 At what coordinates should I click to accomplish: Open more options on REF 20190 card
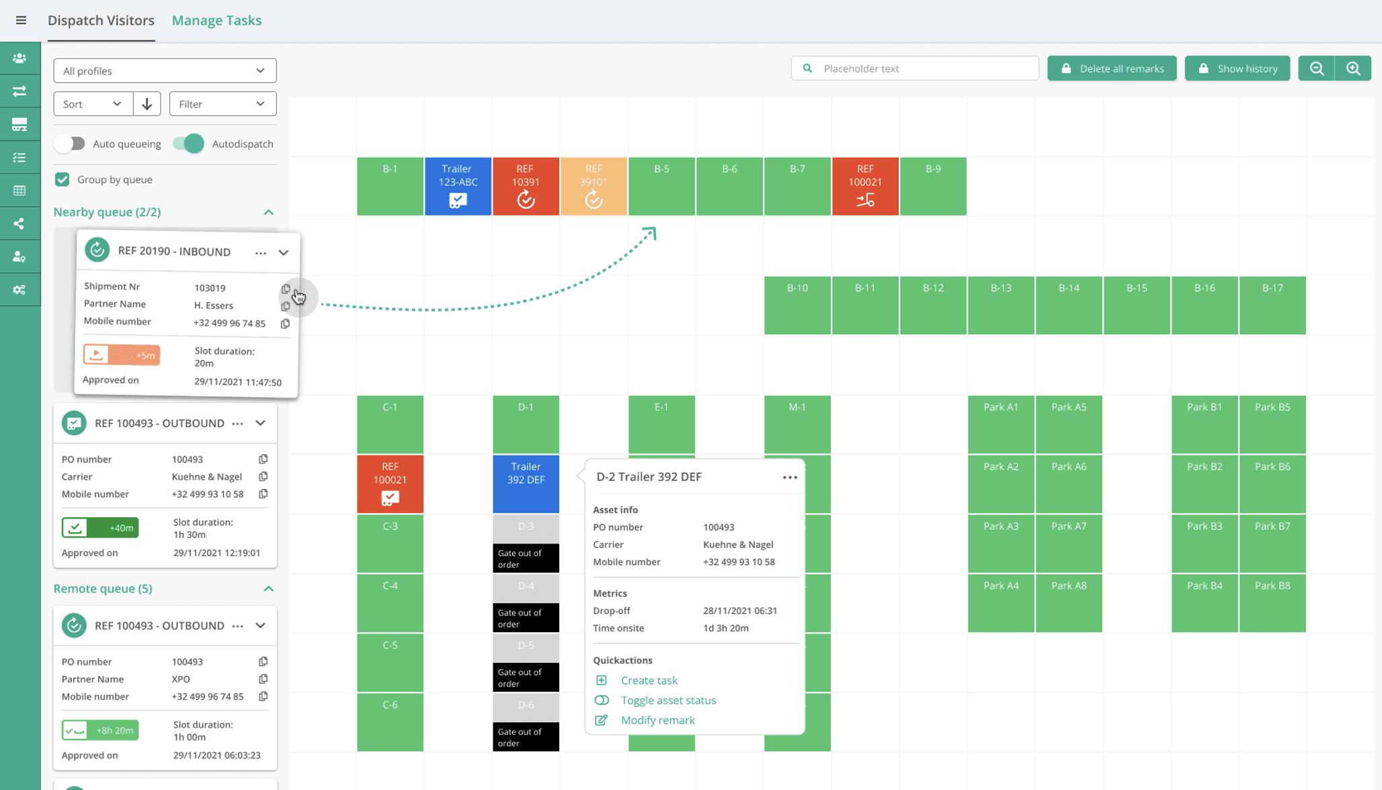(x=261, y=253)
